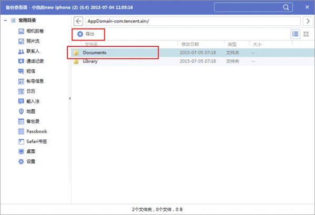Open the 相机胶卷 (Camera Roll) sidebar icon
Viewport: 315px width, 215px height.
(21, 31)
